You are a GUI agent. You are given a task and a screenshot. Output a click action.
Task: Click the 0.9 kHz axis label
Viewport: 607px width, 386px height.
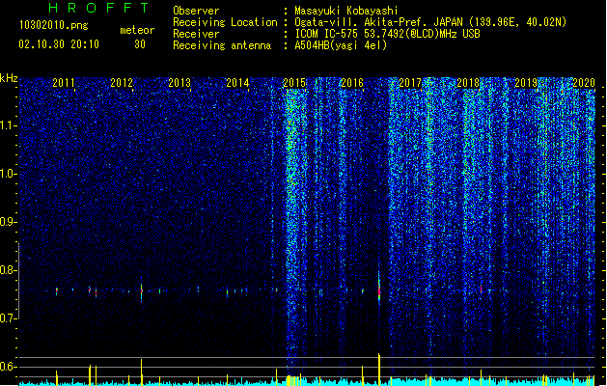[9, 222]
